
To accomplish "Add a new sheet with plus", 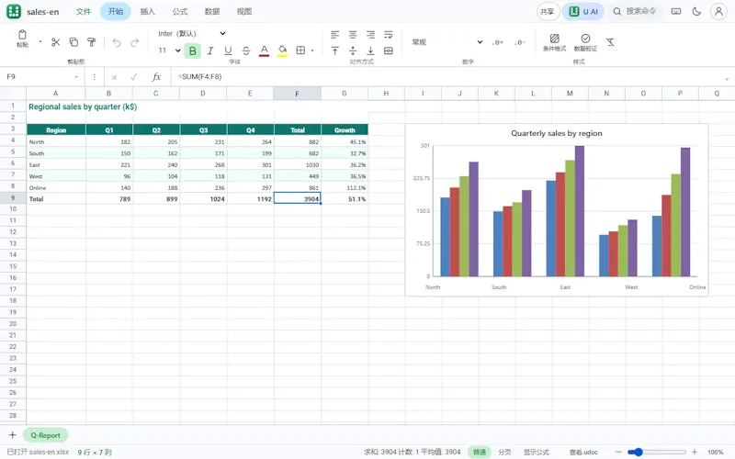I will click(13, 435).
